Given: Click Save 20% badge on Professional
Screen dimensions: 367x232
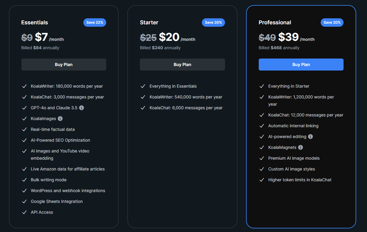Looking at the screenshot, I should tap(332, 23).
